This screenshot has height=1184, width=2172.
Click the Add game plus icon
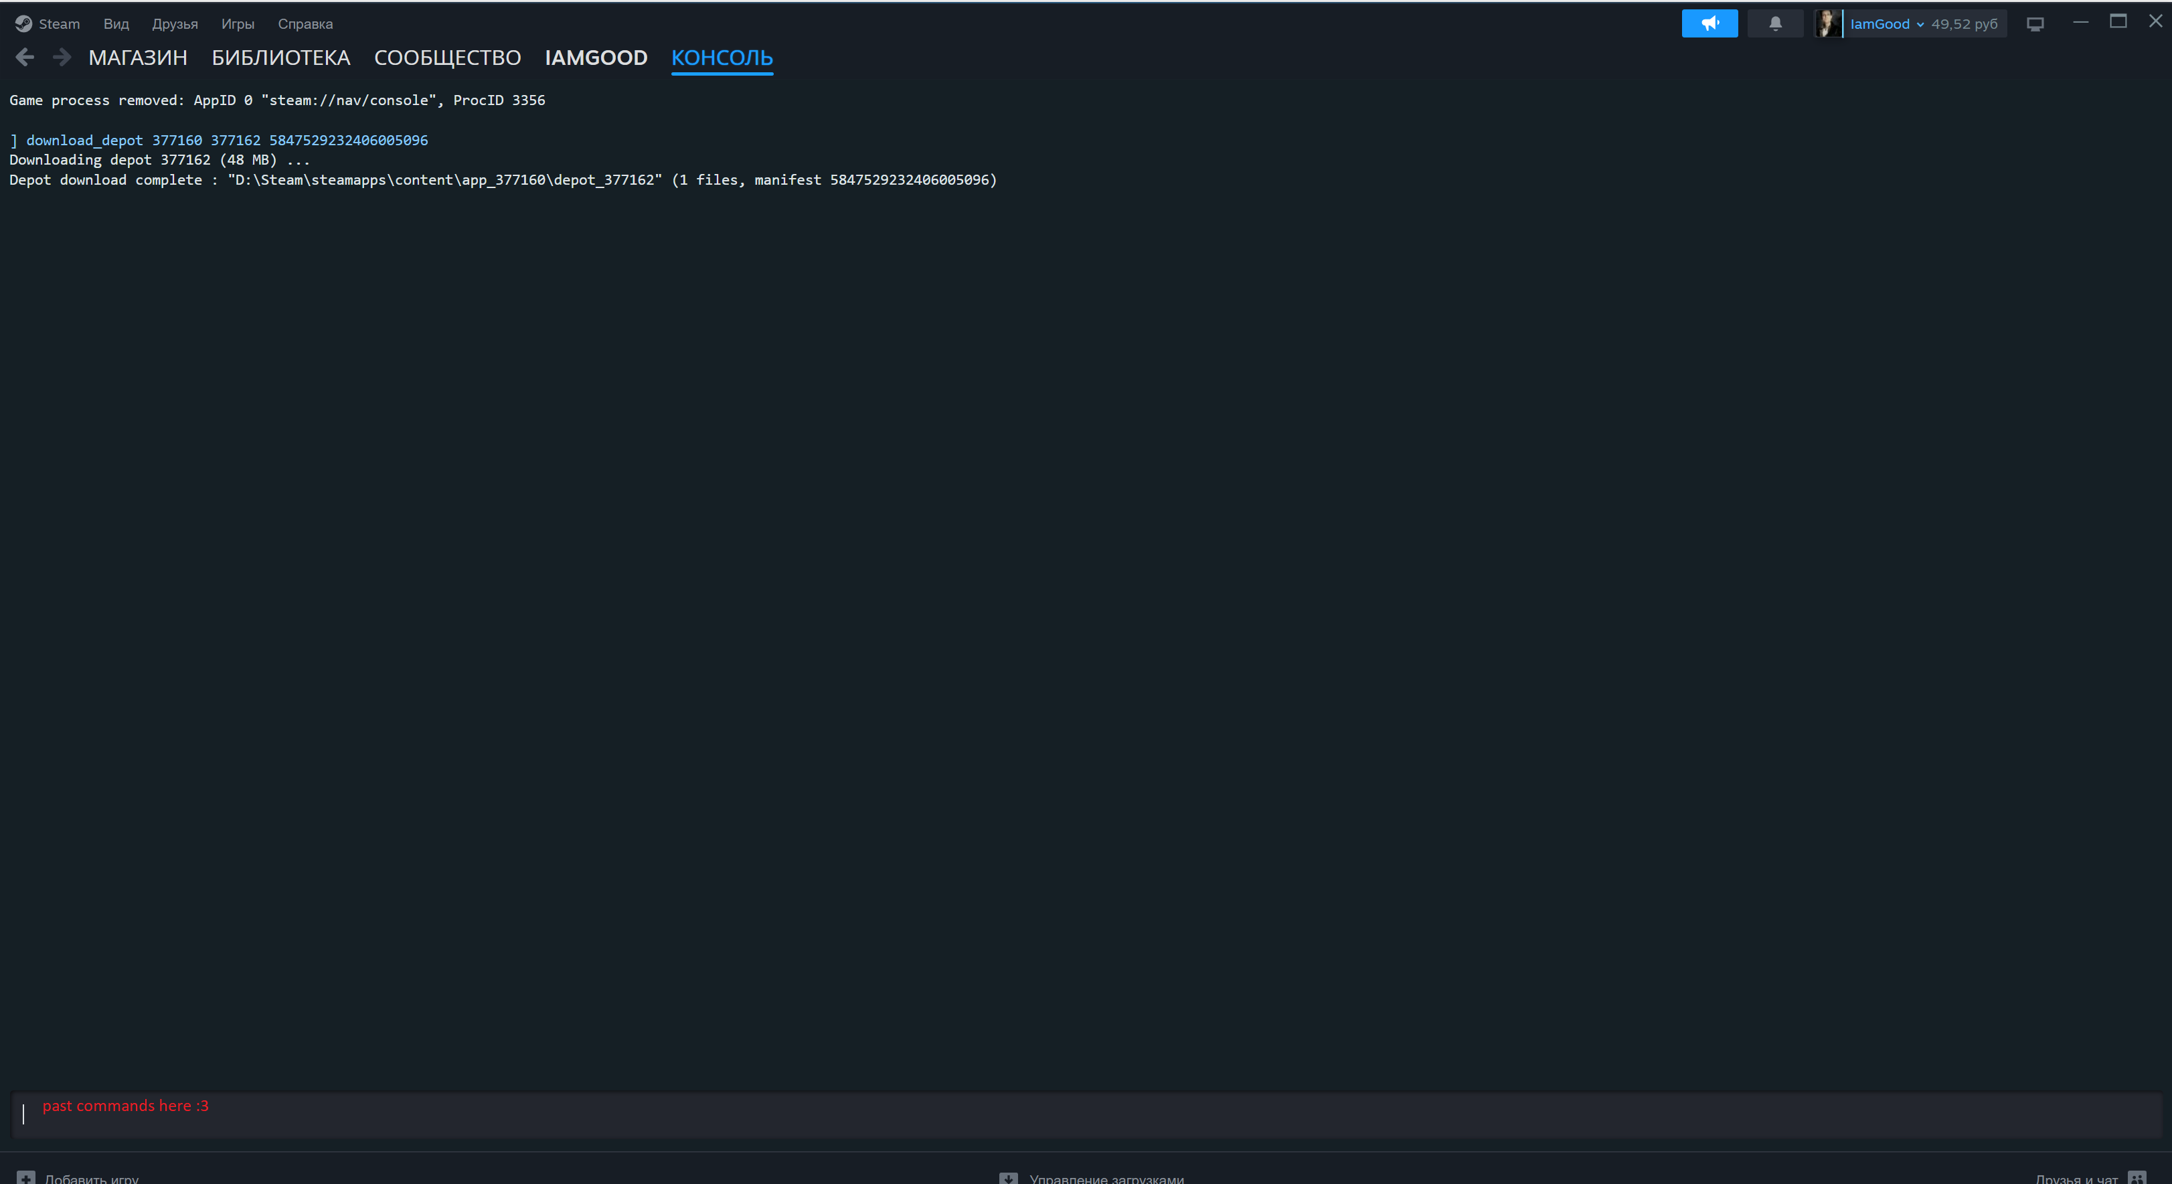26,1177
